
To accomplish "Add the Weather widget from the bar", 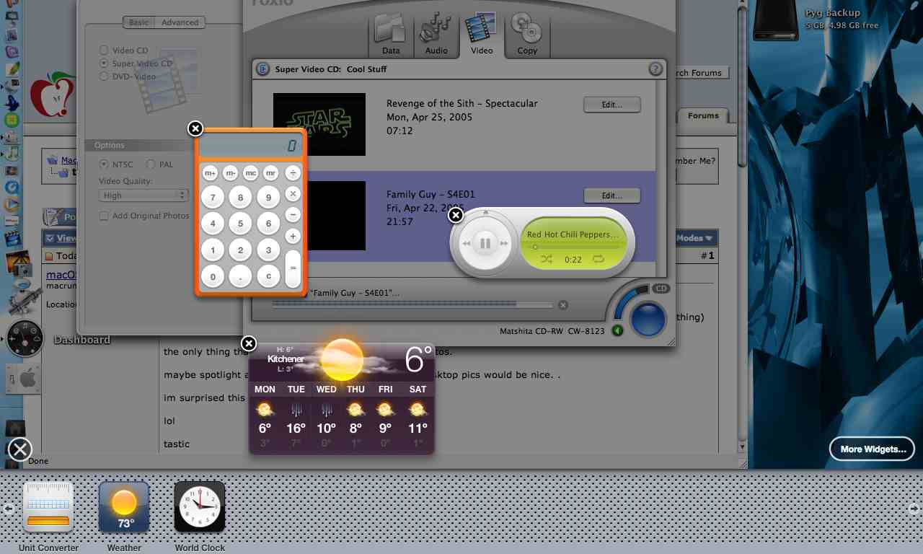I will [124, 506].
